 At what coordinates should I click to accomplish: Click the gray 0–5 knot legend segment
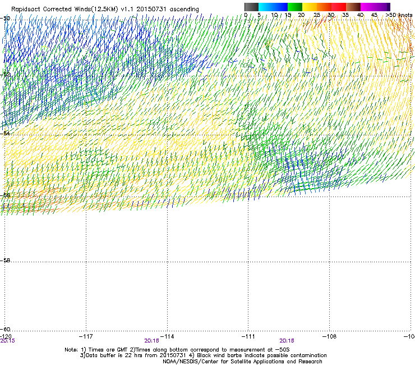coord(251,7)
